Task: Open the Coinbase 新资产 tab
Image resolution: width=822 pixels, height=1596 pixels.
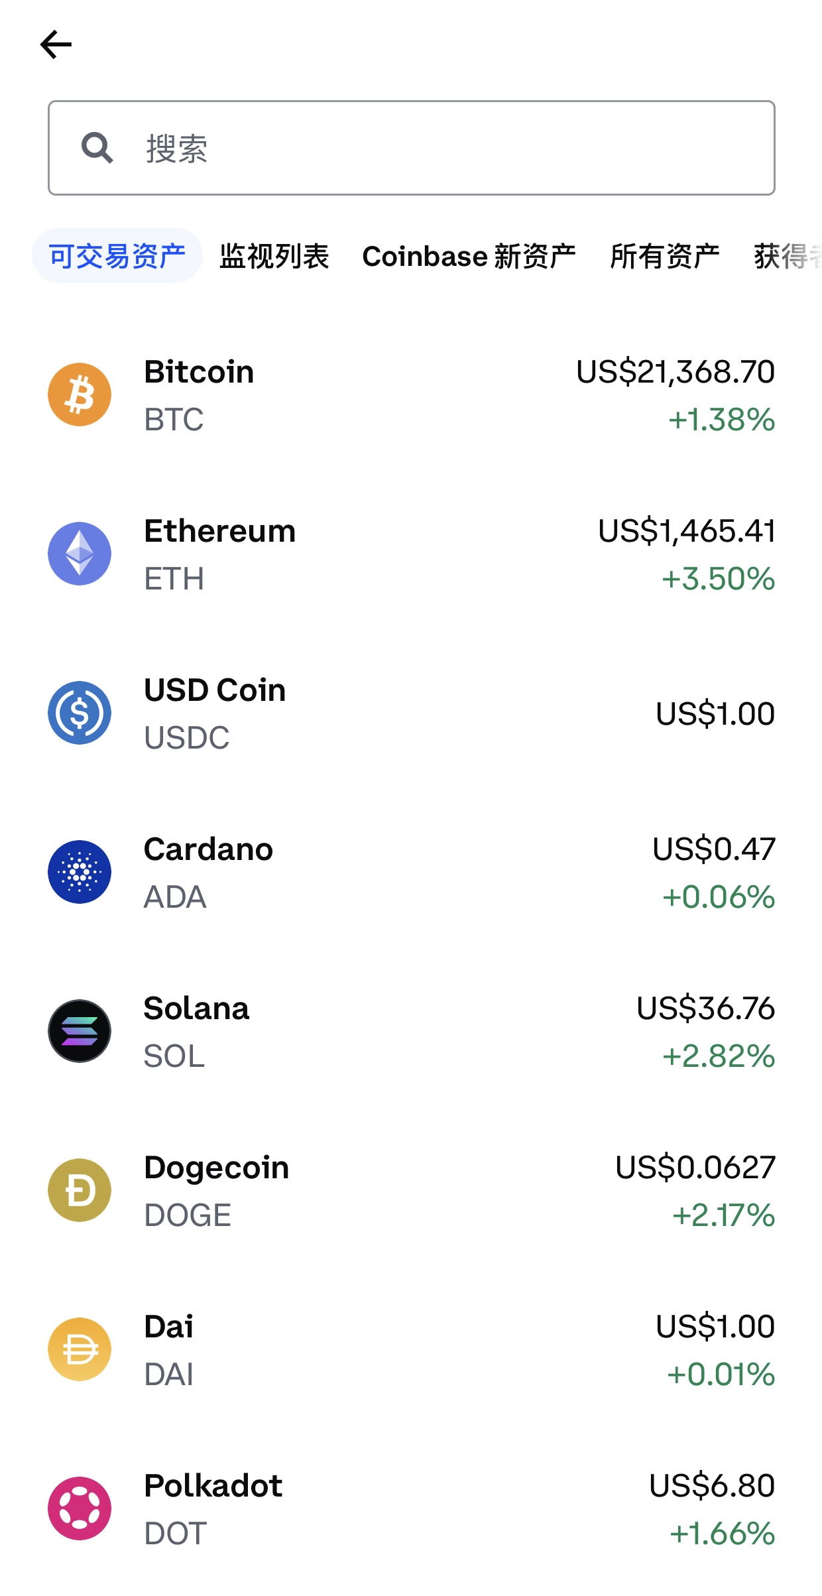Action: click(x=469, y=256)
